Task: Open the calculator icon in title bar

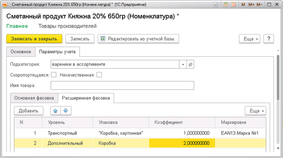Action: 225,5
